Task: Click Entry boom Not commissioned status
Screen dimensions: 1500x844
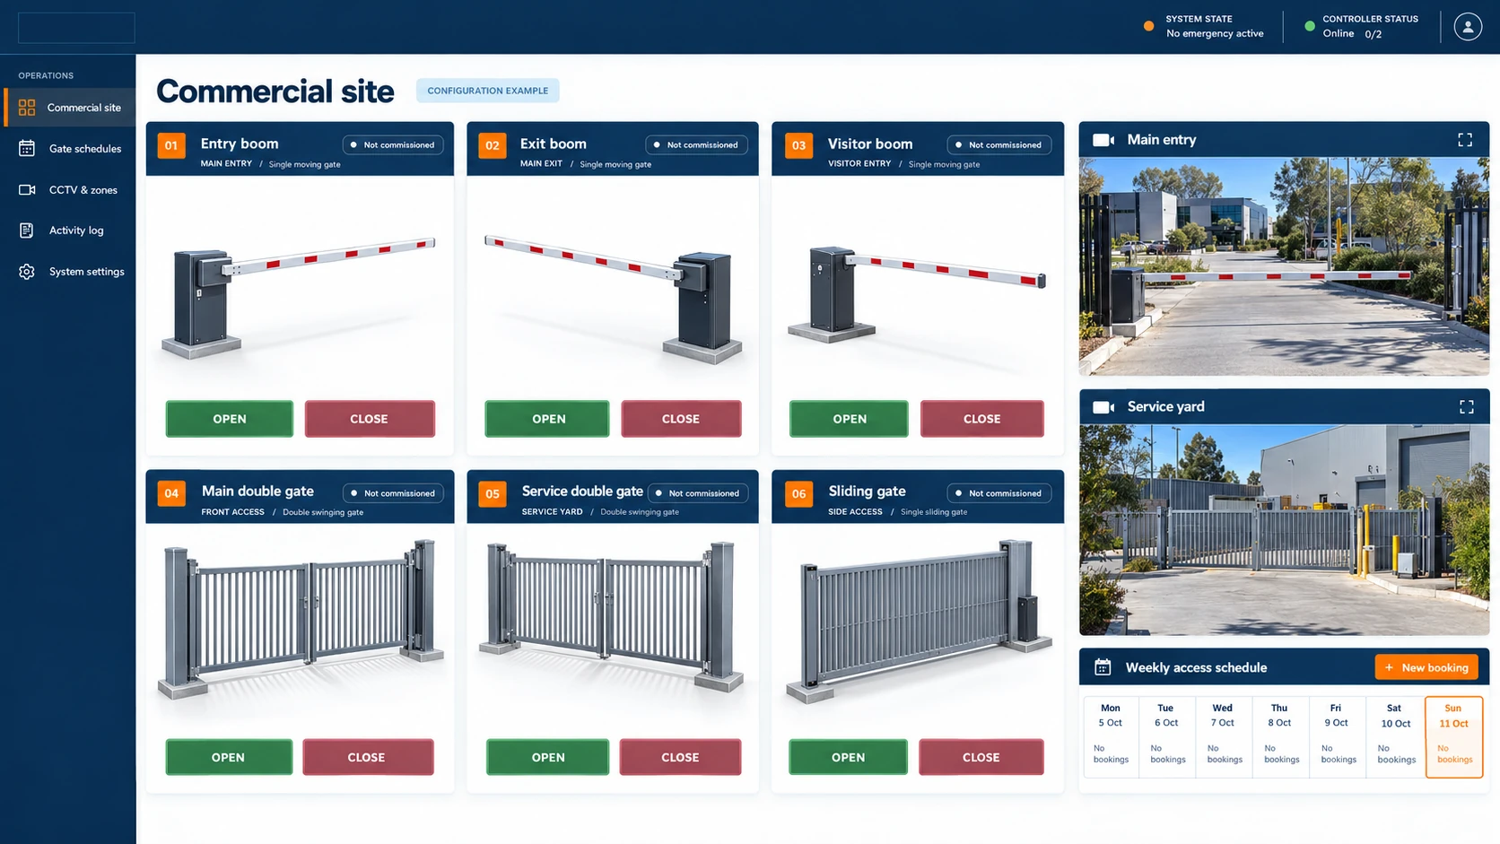Action: pyautogui.click(x=392, y=145)
